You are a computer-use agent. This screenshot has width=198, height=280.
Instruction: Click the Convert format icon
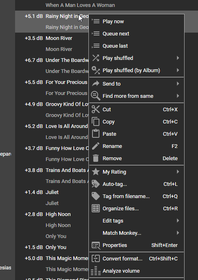96,258
